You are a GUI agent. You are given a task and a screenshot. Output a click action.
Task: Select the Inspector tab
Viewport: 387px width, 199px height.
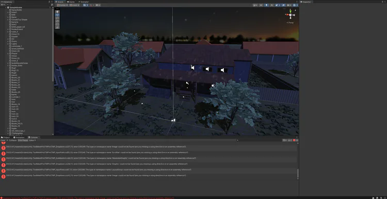(x=307, y=2)
